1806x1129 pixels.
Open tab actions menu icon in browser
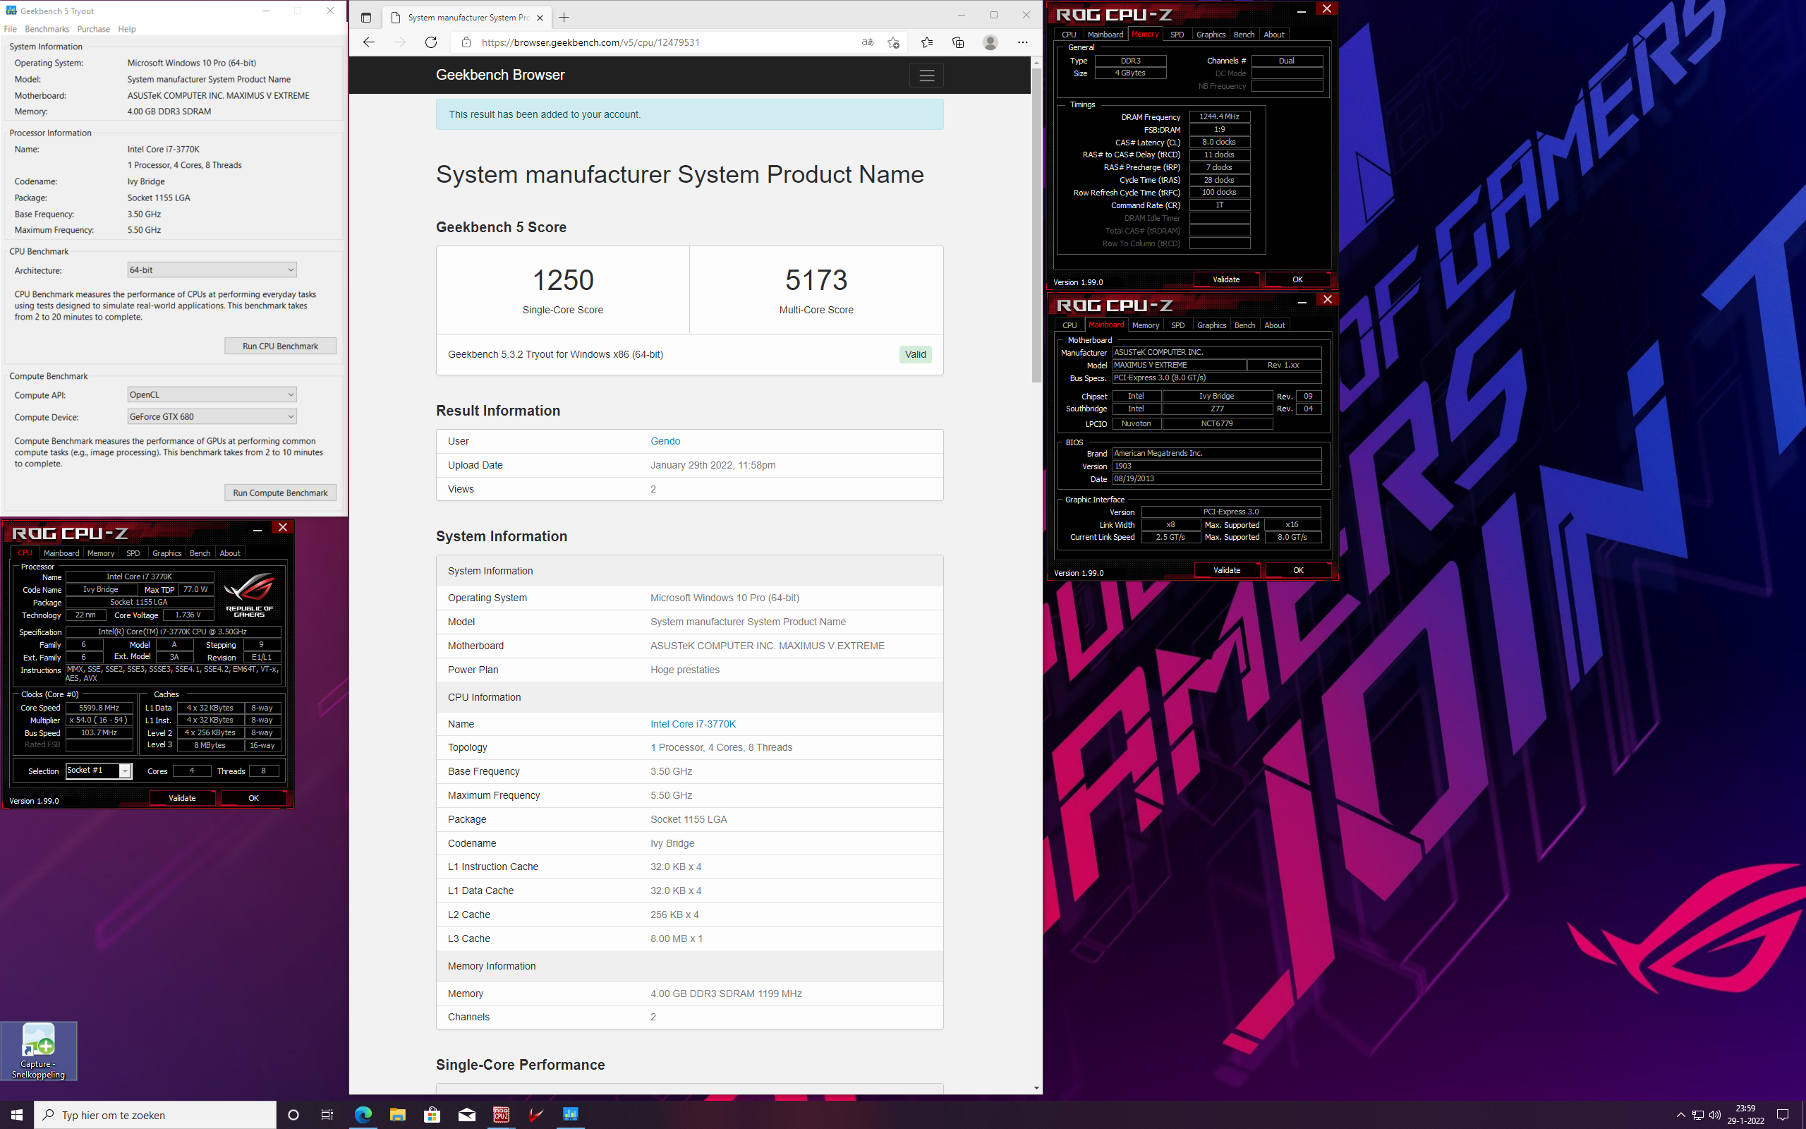pyautogui.click(x=365, y=17)
